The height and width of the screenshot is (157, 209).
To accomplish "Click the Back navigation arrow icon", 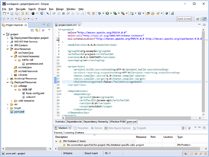I will (25, 19).
